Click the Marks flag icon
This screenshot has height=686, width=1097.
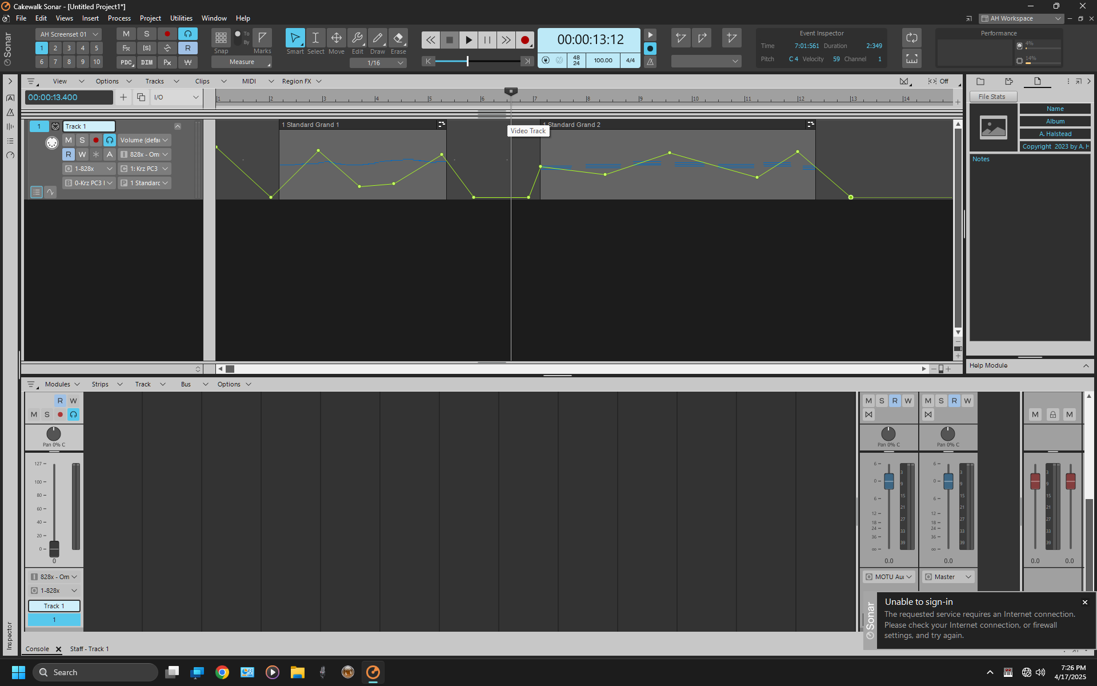tap(262, 38)
